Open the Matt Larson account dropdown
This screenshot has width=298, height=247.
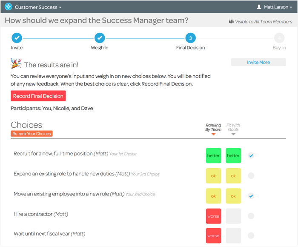[x=278, y=7]
